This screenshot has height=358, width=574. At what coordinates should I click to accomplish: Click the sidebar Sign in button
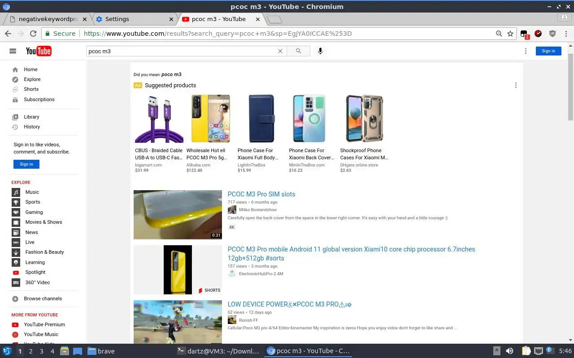pos(26,164)
